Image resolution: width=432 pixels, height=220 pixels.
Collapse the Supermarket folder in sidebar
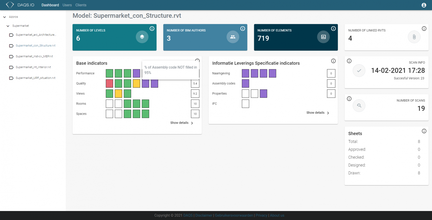coord(8,26)
